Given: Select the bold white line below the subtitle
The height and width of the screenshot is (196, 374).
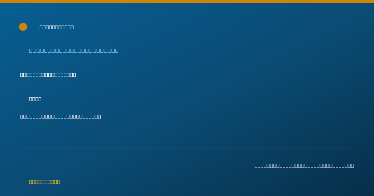Looking at the screenshot, I should click(48, 75).
